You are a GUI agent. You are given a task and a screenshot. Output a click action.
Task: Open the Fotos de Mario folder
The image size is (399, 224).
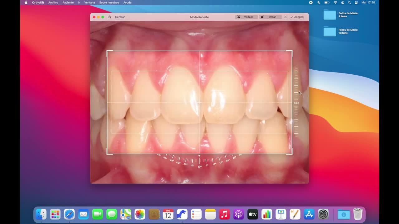(x=330, y=31)
